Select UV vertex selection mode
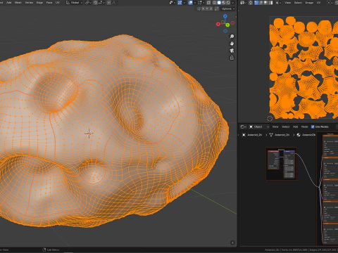The height and width of the screenshot is (253, 338). (x=256, y=3)
